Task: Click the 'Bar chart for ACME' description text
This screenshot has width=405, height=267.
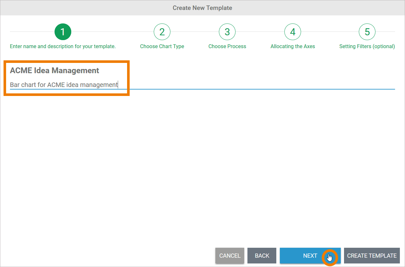Action: pos(64,85)
